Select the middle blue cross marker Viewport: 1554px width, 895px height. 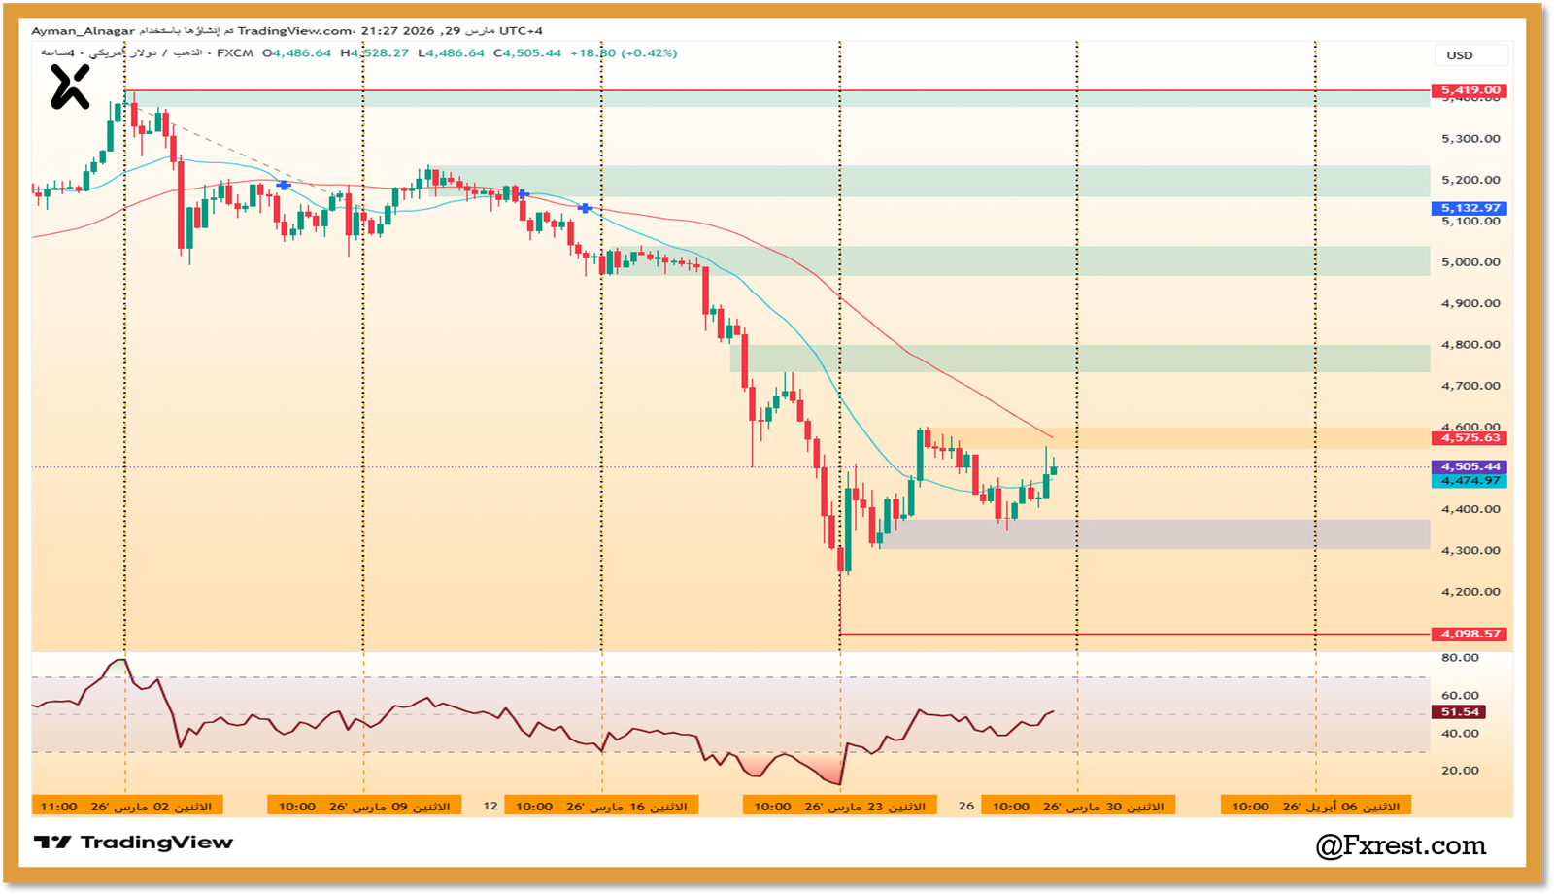tap(524, 194)
